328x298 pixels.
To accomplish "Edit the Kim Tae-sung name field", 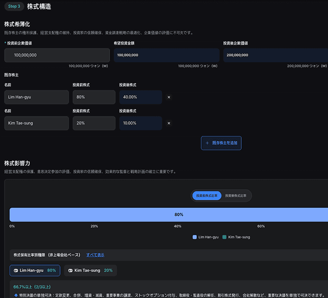I will click(x=37, y=123).
